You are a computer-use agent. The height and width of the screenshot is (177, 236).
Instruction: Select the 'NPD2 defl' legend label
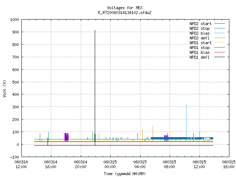pyautogui.click(x=199, y=38)
